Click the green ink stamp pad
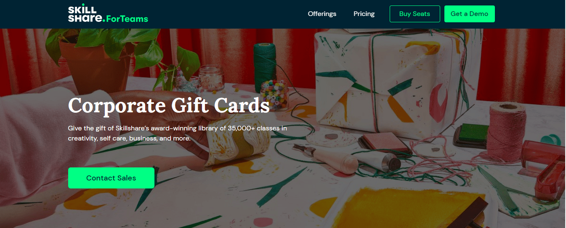 (x=471, y=135)
